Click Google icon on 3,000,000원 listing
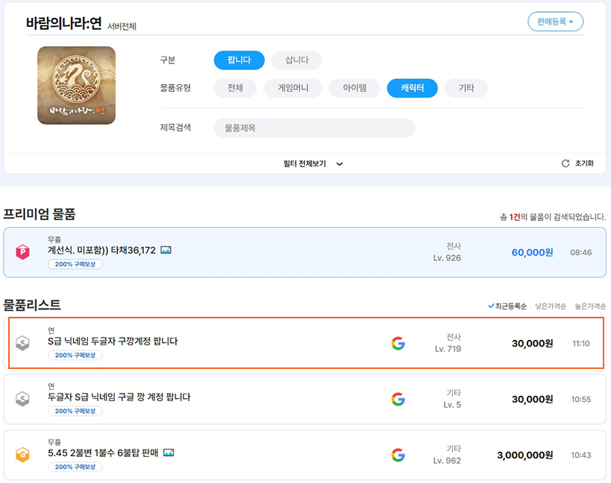This screenshot has width=611, height=483. click(398, 455)
